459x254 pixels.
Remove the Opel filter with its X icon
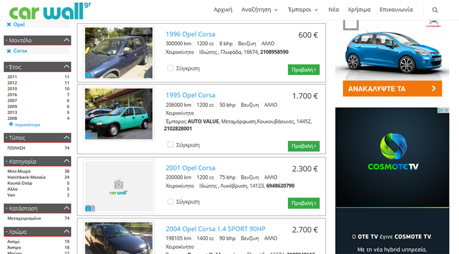pyautogui.click(x=9, y=24)
